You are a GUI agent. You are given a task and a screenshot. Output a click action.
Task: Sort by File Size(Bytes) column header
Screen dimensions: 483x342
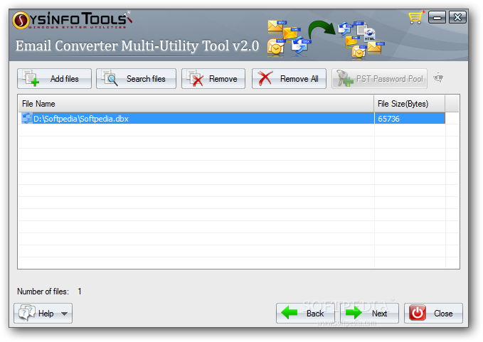coord(410,104)
